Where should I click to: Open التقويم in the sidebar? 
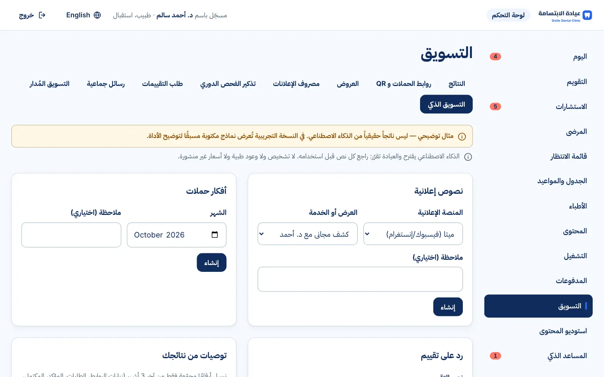tap(538, 82)
